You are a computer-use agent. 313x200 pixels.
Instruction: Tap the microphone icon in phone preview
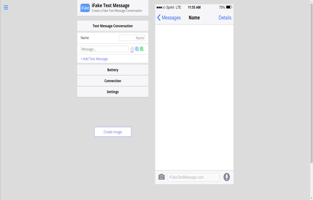point(227,177)
